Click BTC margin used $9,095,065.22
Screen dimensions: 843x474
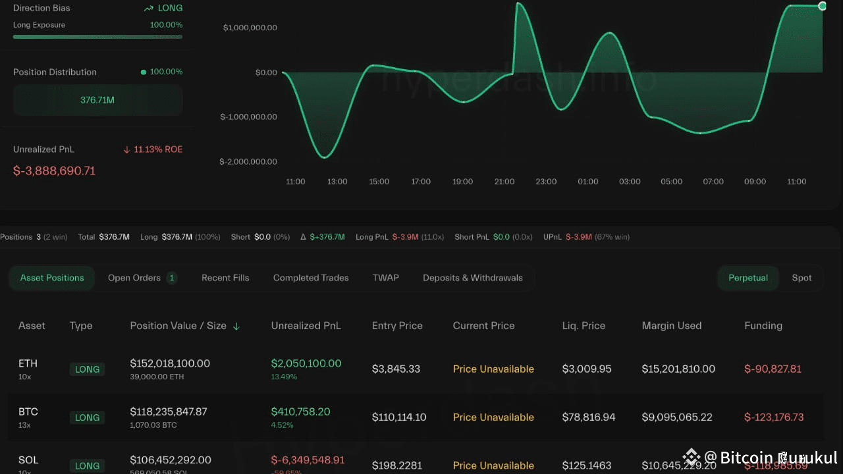[677, 417]
